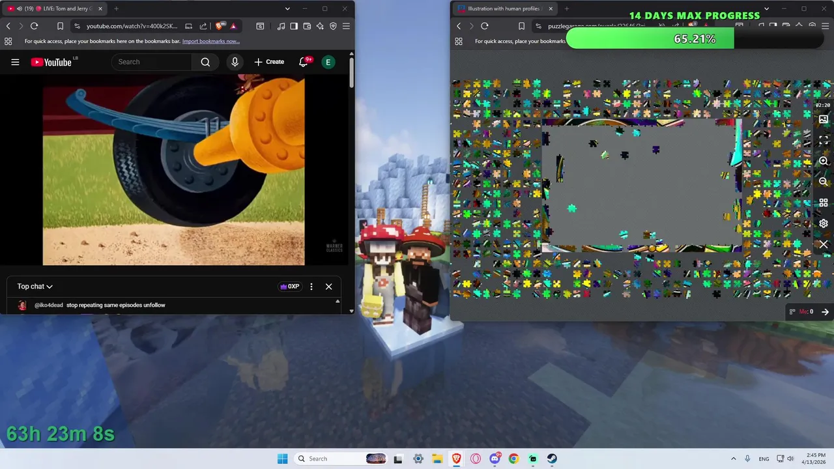The height and width of the screenshot is (469, 834).
Task: Open Steam from the taskbar
Action: click(x=551, y=459)
